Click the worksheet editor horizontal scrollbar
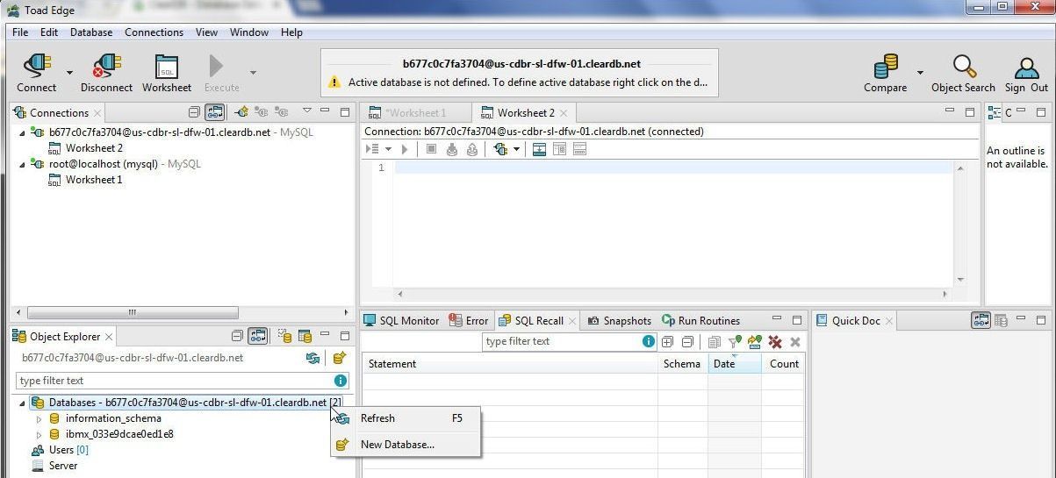The image size is (1056, 478). click(x=672, y=295)
